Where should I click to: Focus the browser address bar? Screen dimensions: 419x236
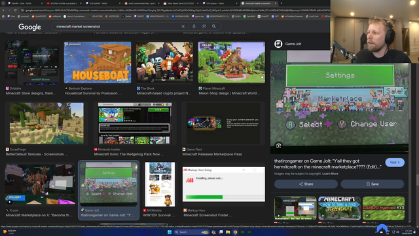(173, 10)
